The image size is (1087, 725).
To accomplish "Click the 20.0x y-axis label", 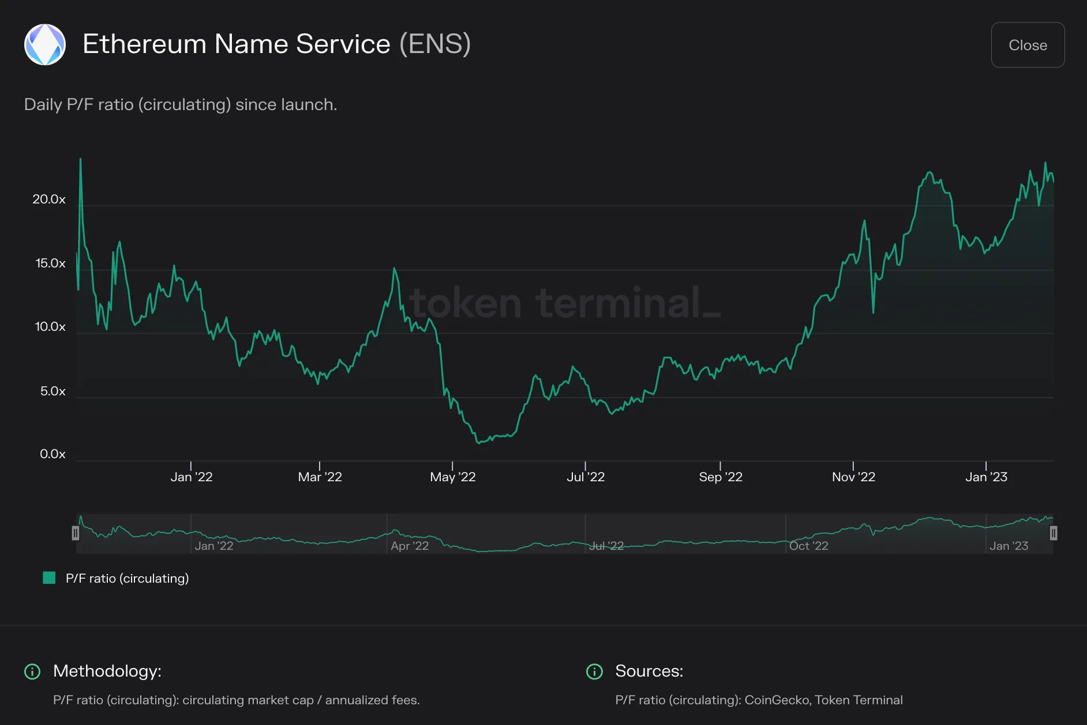I will (49, 199).
